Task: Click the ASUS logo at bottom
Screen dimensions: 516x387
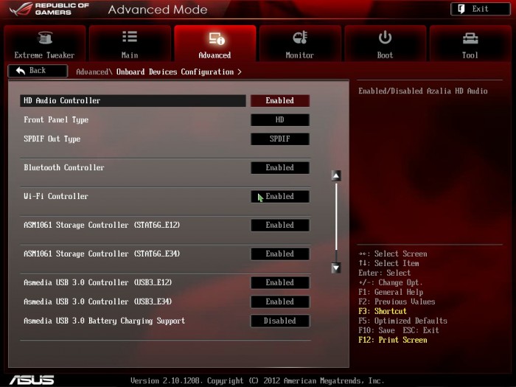Action: pyautogui.click(x=32, y=380)
